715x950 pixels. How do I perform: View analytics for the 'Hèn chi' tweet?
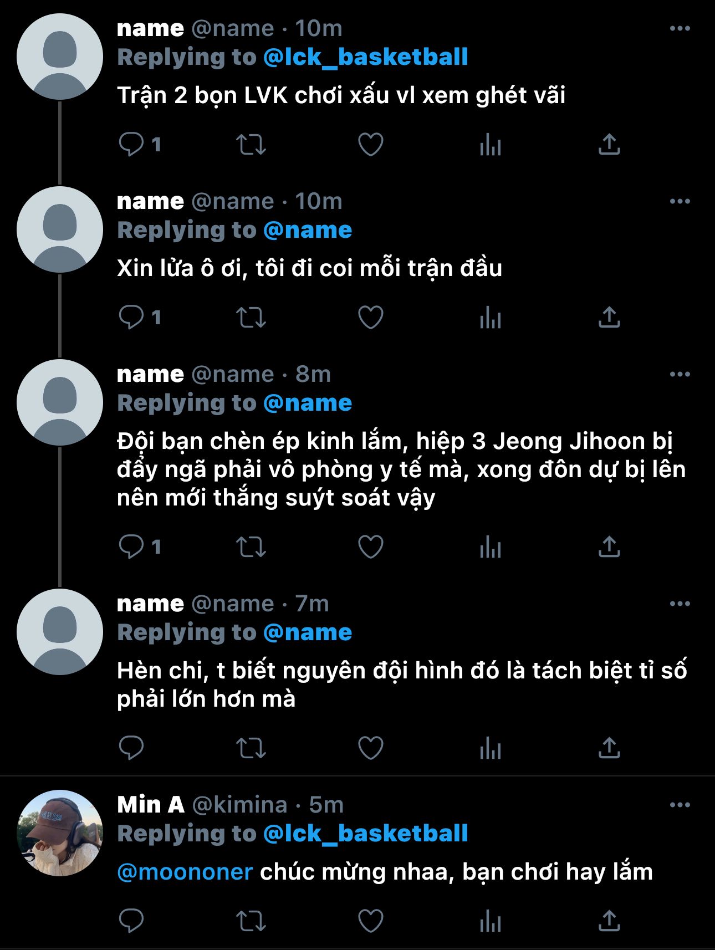pos(491,748)
